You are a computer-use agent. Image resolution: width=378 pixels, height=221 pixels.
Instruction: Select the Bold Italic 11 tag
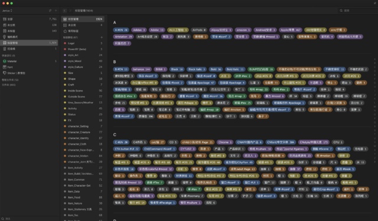235,69
